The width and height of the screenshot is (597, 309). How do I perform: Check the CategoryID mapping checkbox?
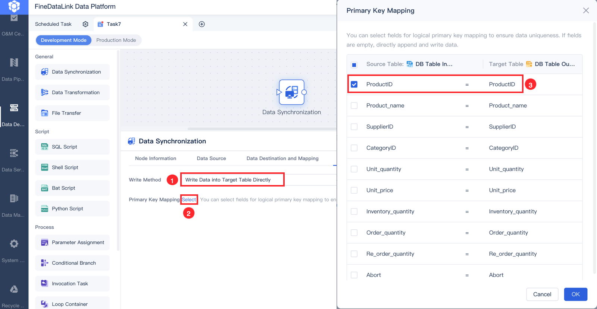pos(354,148)
